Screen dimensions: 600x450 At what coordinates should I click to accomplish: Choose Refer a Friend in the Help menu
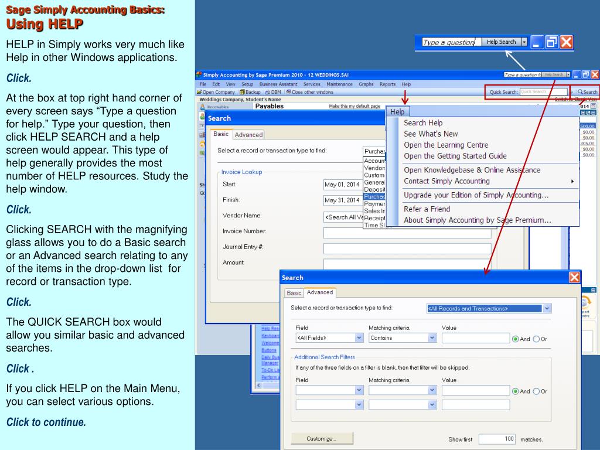coord(427,209)
